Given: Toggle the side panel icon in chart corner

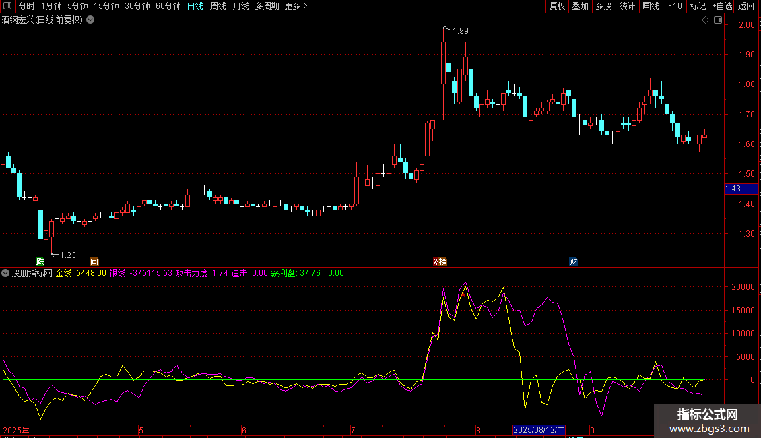Looking at the screenshot, I should (x=718, y=20).
